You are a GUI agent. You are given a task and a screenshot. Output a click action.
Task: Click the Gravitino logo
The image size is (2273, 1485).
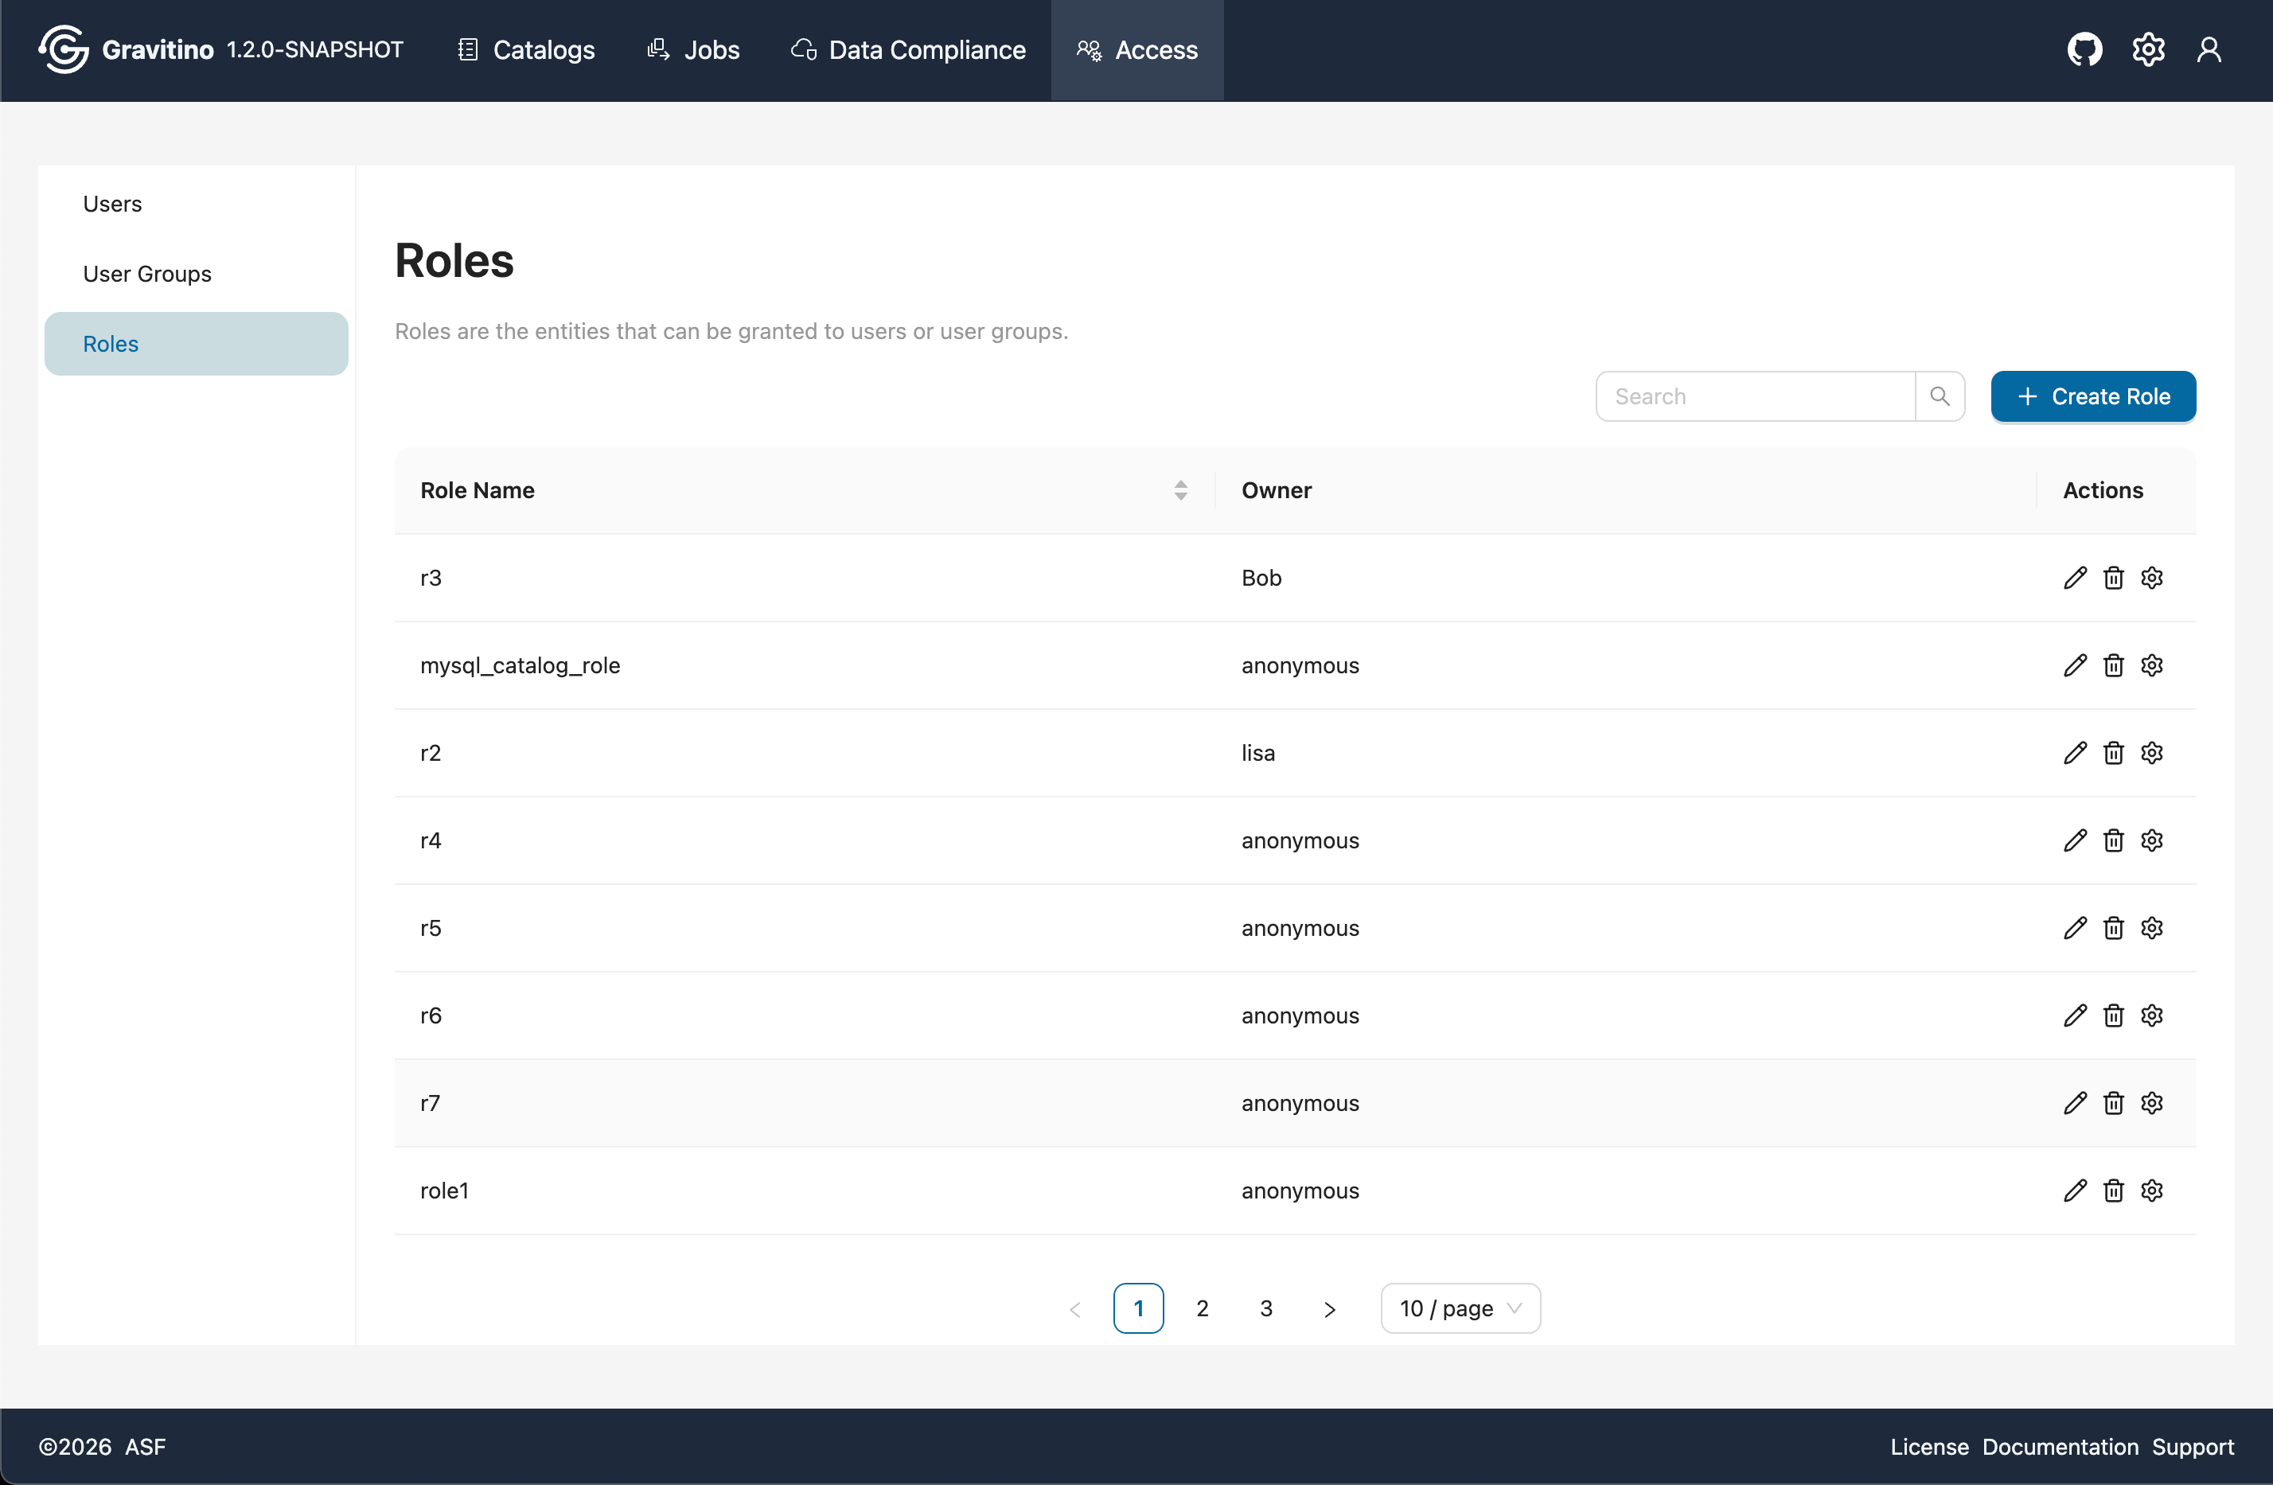tap(63, 49)
